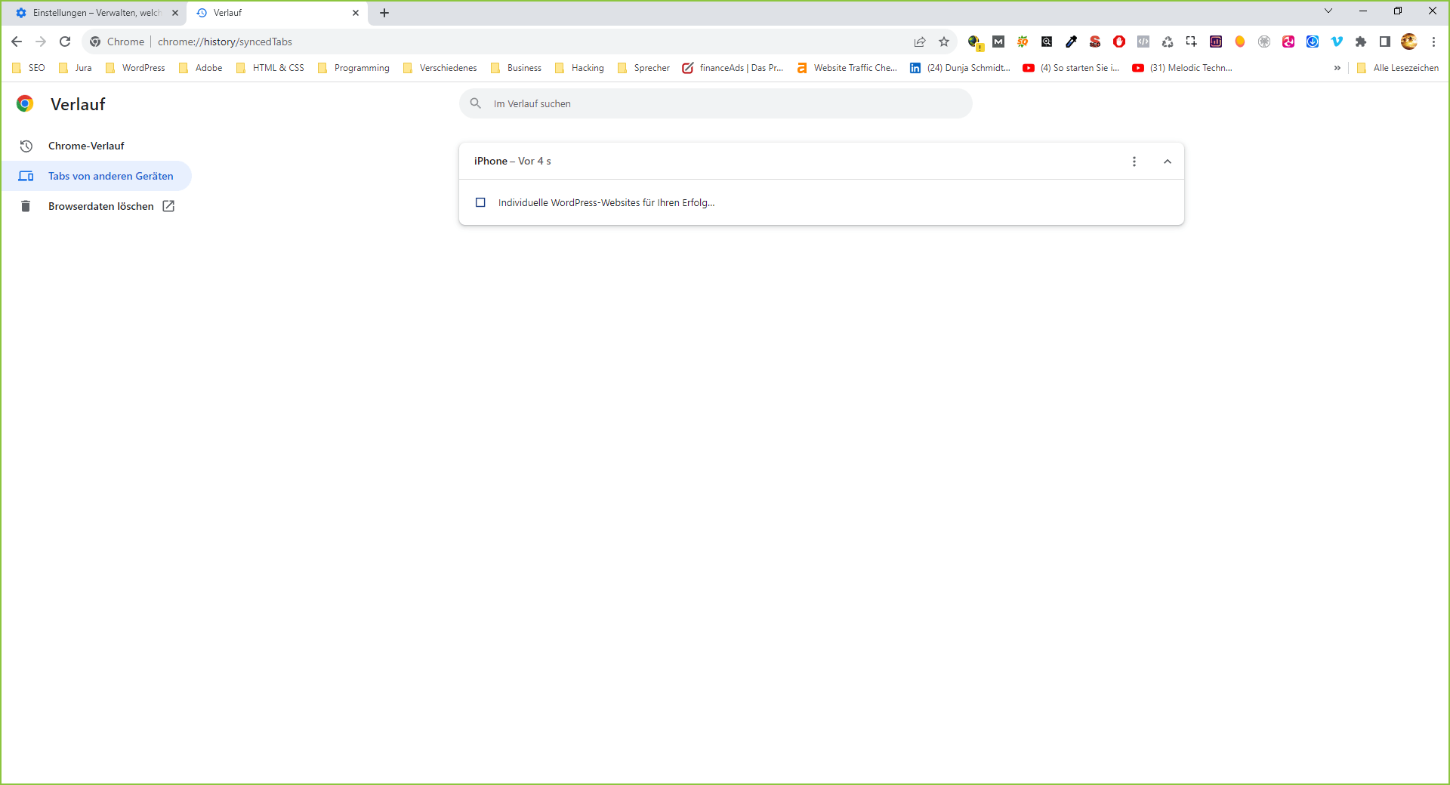Click the hand-shaped blocker extension icon

pos(1119,42)
